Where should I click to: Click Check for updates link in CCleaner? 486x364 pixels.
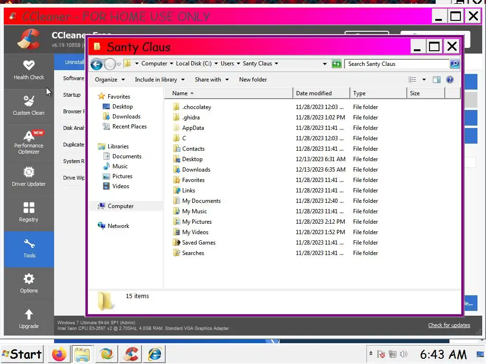[449, 325]
